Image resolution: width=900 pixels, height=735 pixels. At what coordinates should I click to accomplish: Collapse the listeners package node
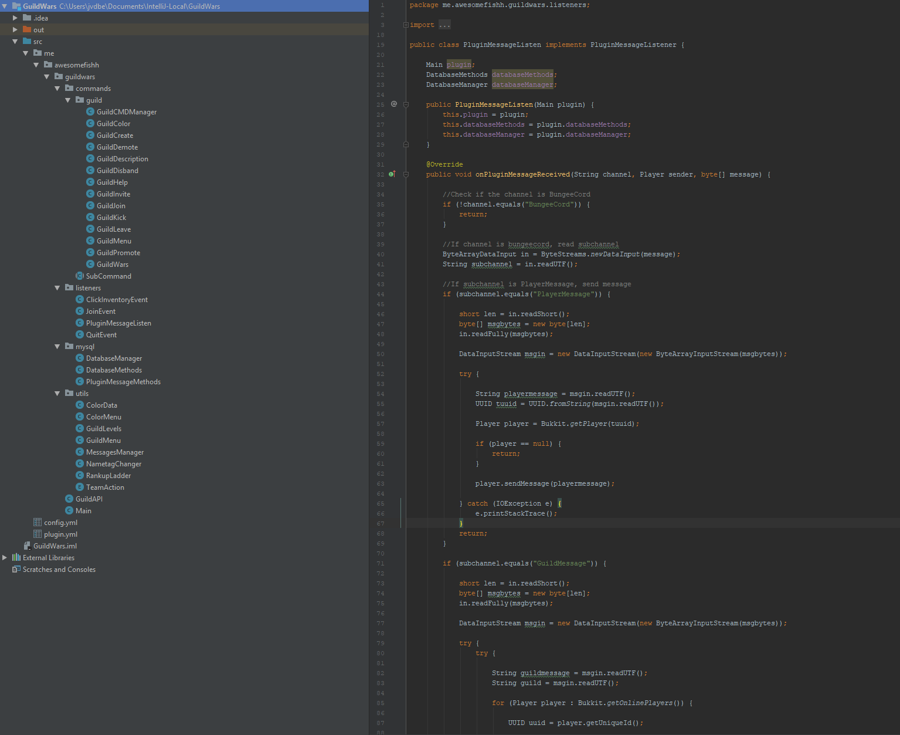tap(57, 288)
